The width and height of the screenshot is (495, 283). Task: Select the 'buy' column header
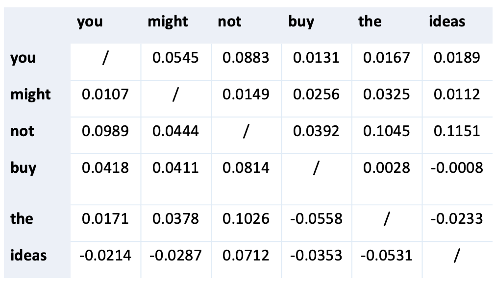click(x=301, y=22)
